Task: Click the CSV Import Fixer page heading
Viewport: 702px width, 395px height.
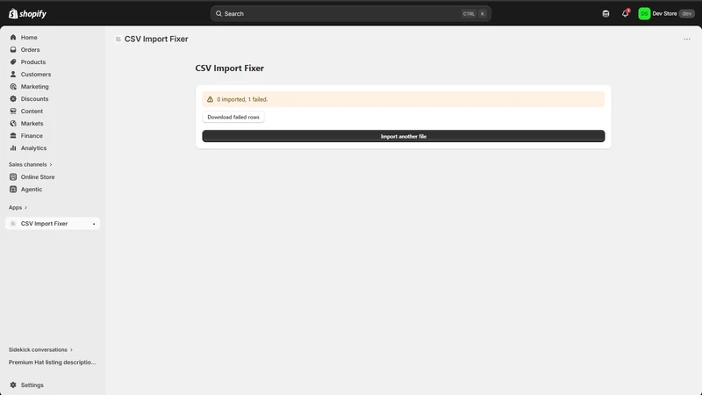Action: 229,68
